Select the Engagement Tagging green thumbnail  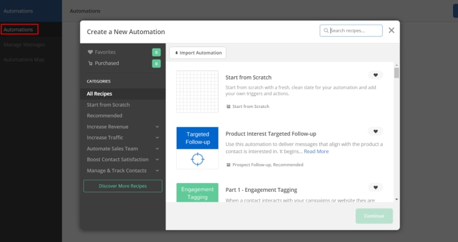coord(197,193)
